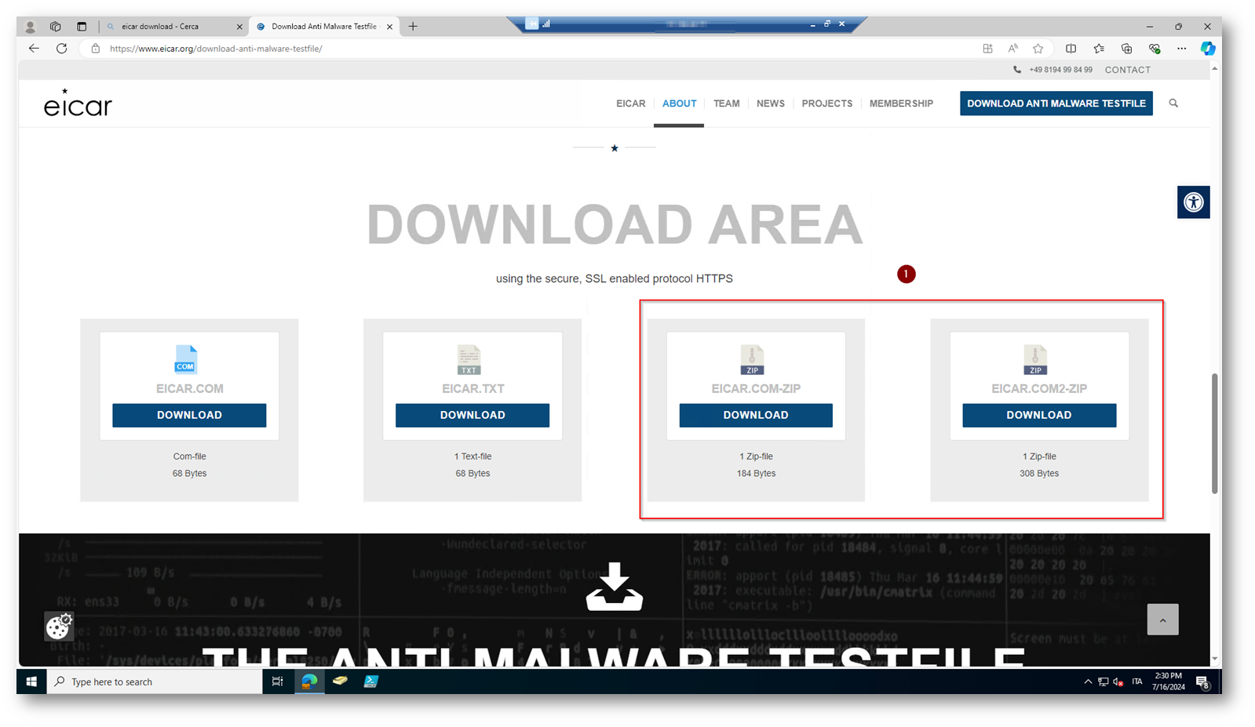Click the '184 Bytes' text

[x=756, y=474]
